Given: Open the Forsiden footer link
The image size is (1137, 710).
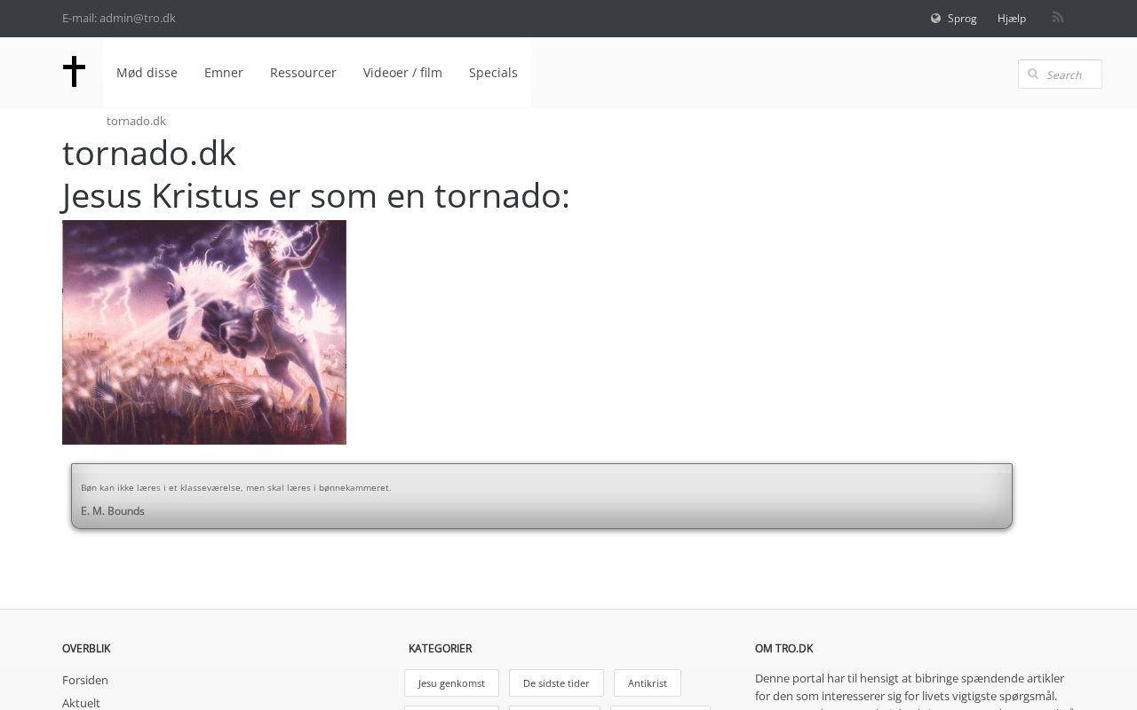Looking at the screenshot, I should (x=85, y=680).
